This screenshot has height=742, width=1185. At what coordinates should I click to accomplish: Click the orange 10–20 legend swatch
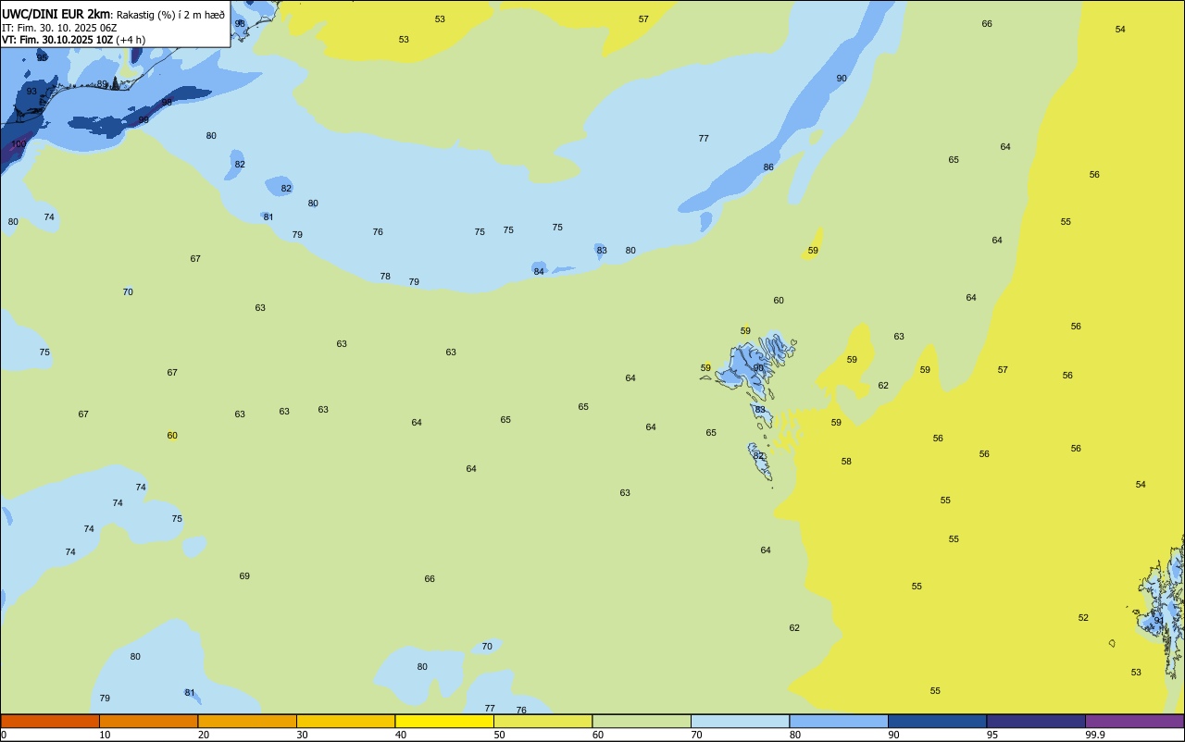click(148, 721)
